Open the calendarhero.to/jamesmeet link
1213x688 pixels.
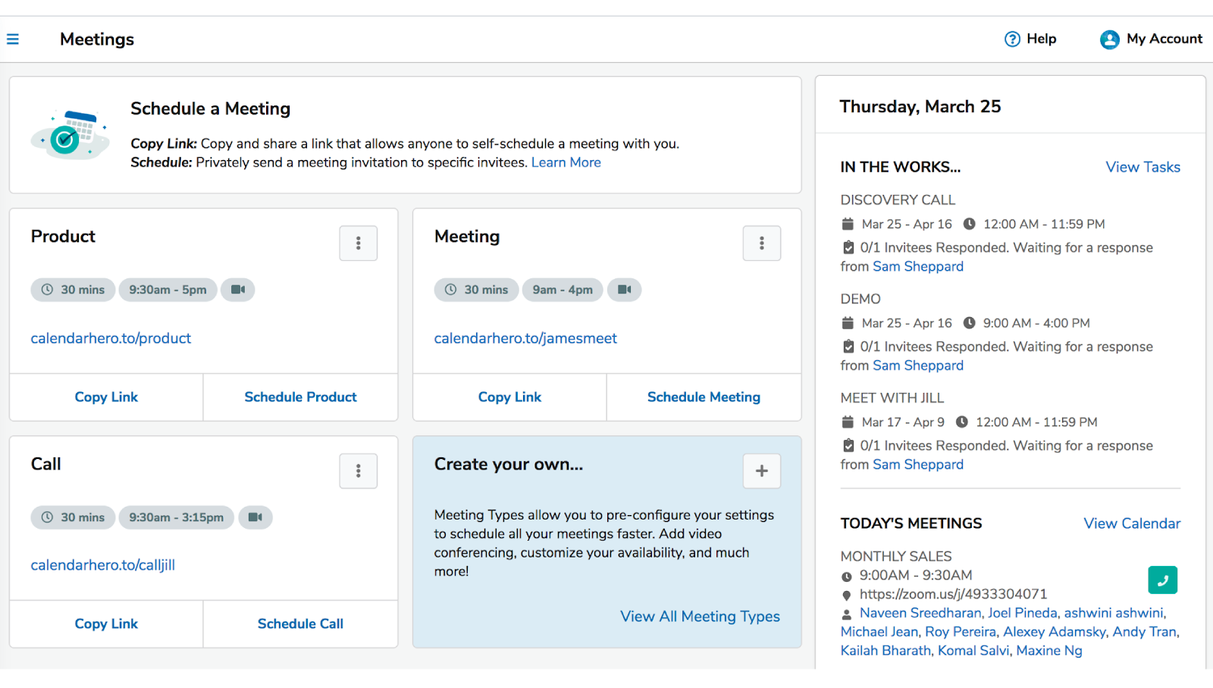coord(525,338)
